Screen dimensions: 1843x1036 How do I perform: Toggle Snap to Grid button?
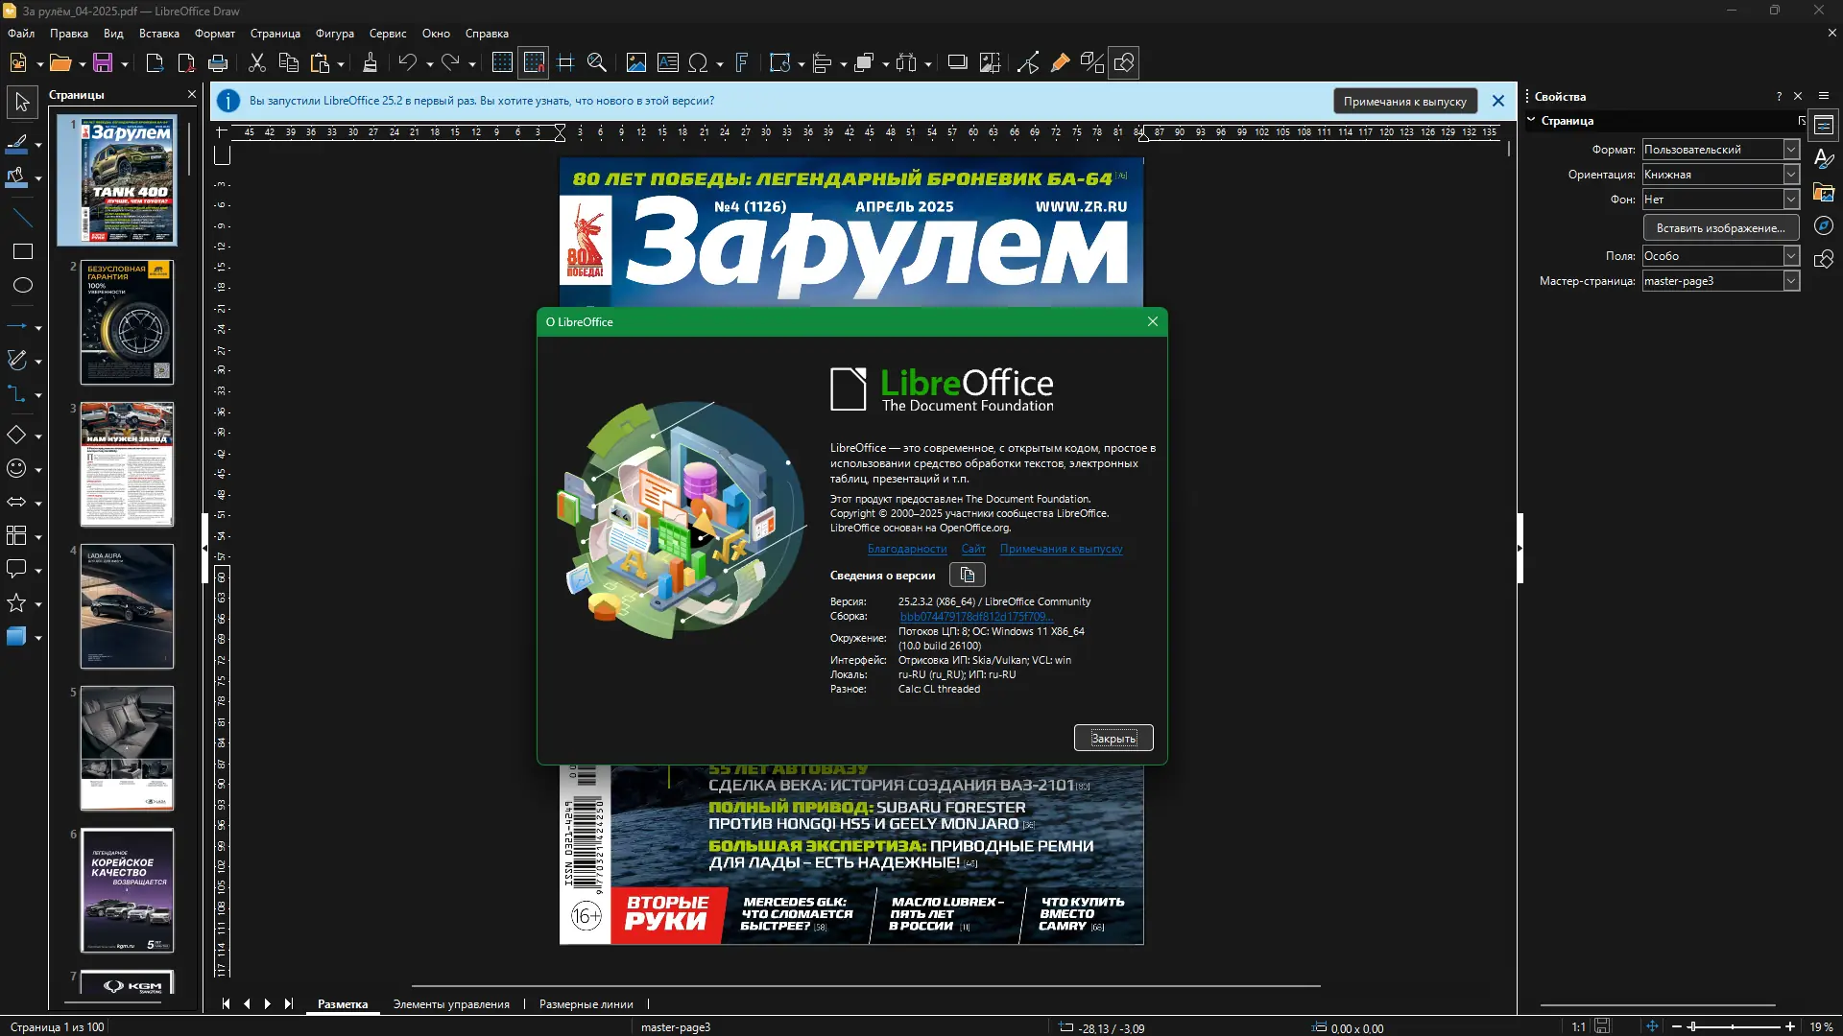535,63
